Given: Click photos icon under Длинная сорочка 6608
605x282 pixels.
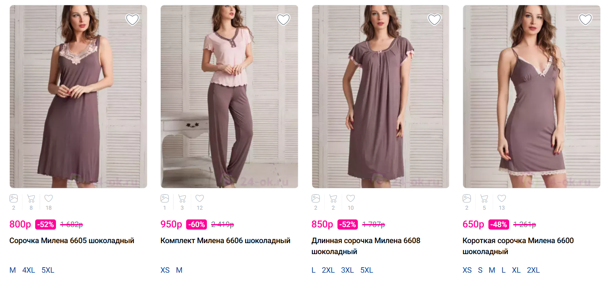Looking at the screenshot, I should (316, 198).
